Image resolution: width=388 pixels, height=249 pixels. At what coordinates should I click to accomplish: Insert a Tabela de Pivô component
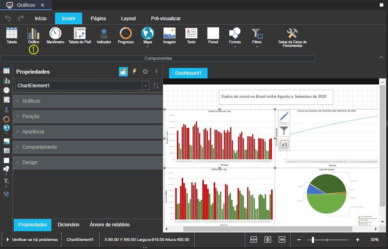[x=80, y=36]
